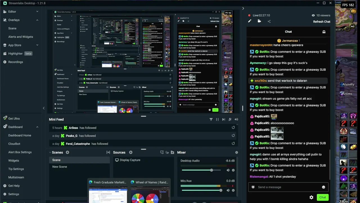
Task: Open Desktop Audio source settings gear
Action: click(x=233, y=170)
